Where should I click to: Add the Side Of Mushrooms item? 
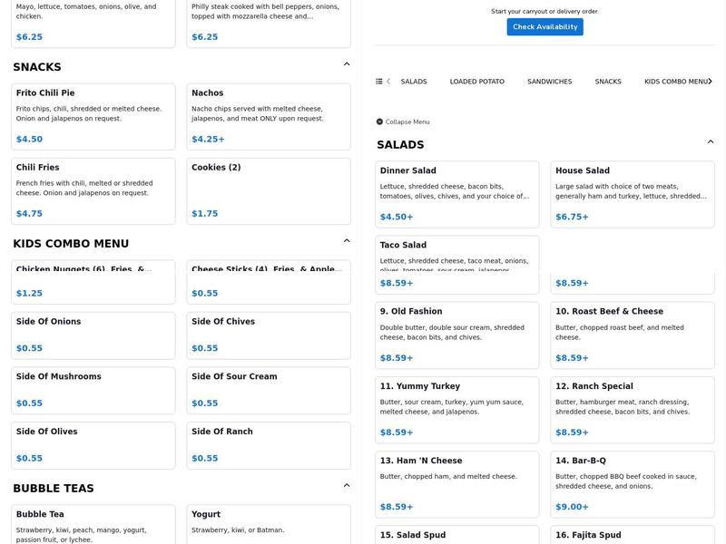93,389
